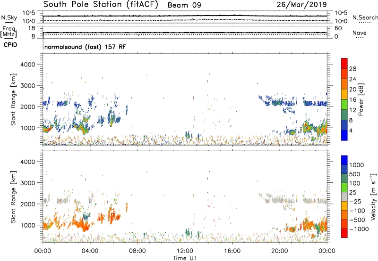
Task: Click the gray segment of velocity color bar
Action: (x=344, y=196)
